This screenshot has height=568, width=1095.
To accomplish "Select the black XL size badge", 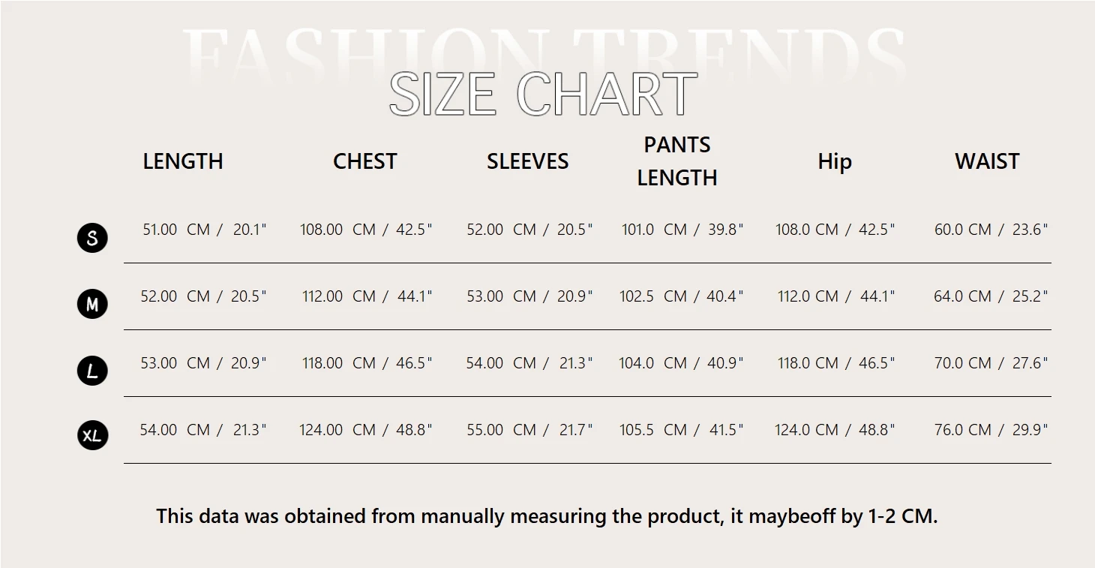I will [x=92, y=436].
